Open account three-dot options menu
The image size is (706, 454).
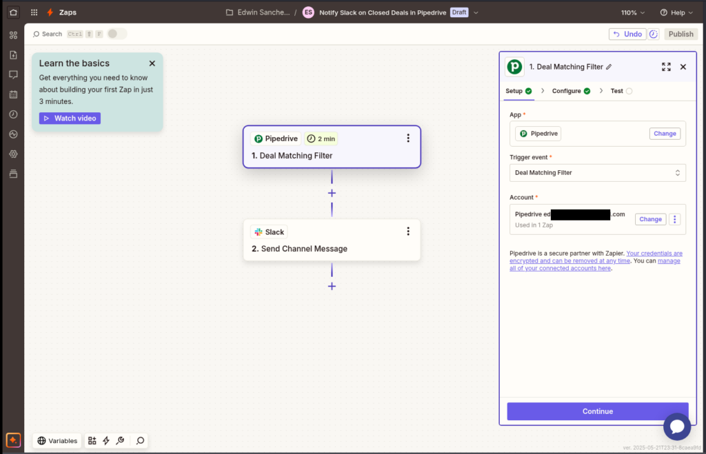tap(674, 219)
